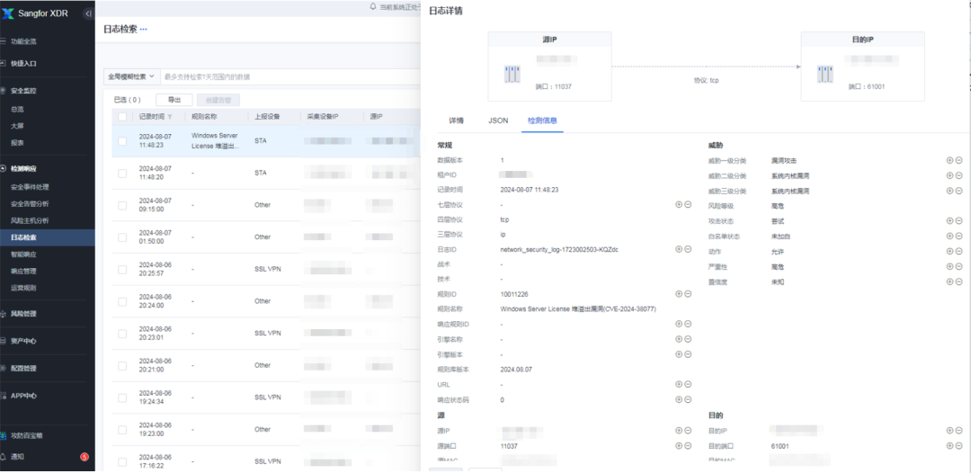Check the row recorded at 09:15:00
This screenshot has height=473, width=971.
coord(122,205)
